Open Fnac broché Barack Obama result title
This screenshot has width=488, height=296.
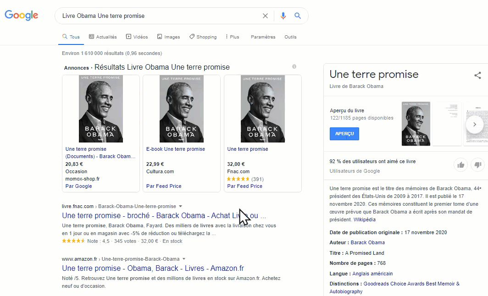(x=164, y=215)
